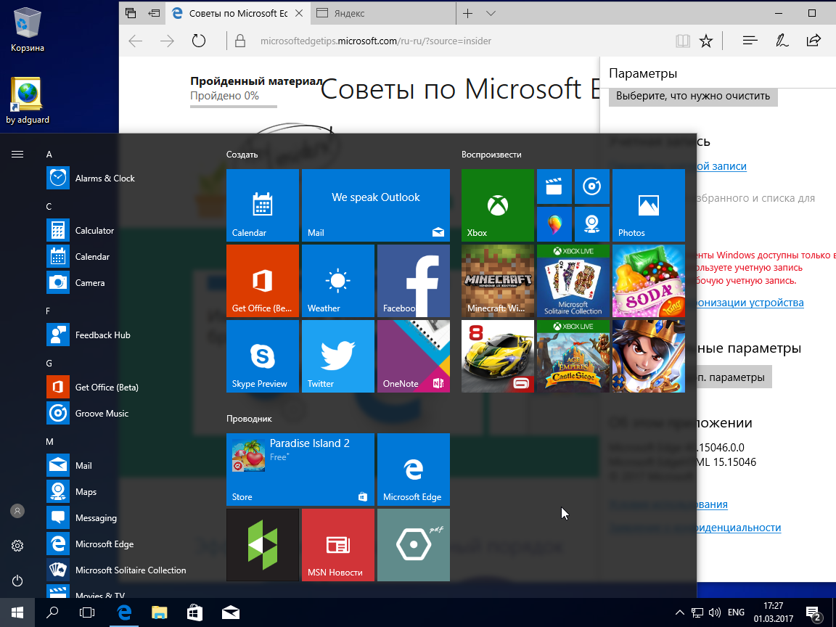Screen dimensions: 836x627
Task: Click the Edge address bar URL
Action: 376,41
